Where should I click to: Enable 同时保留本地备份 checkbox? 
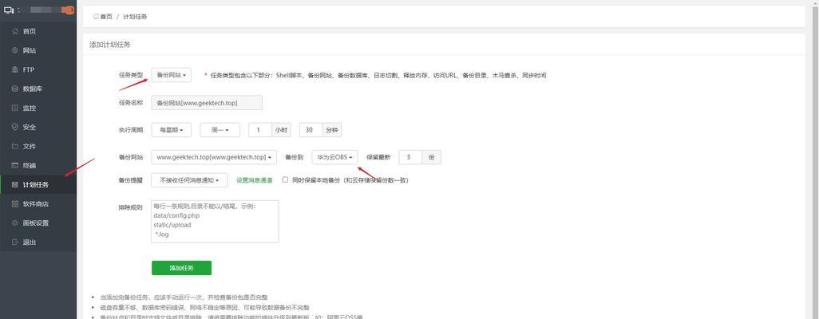[x=285, y=180]
